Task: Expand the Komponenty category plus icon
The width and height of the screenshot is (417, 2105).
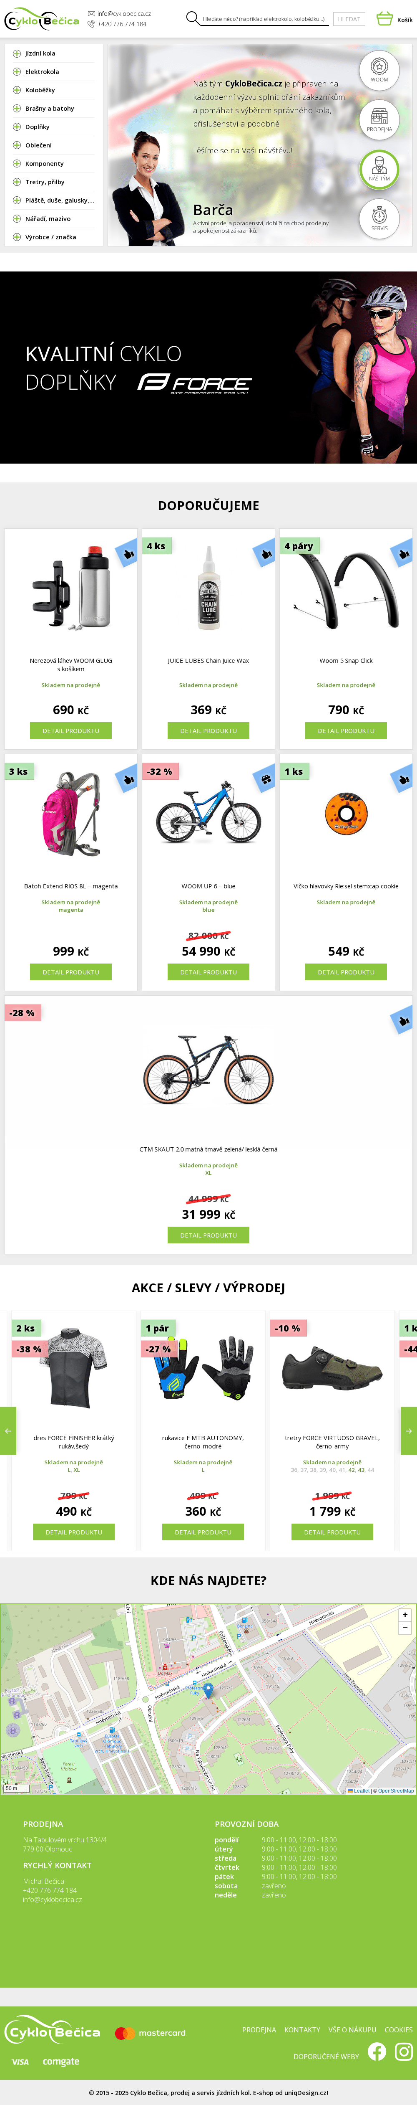Action: click(16, 163)
